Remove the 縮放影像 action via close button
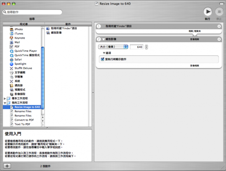The width and height of the screenshot is (226, 171). pos(219,39)
